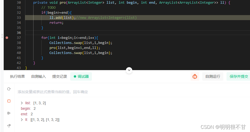This screenshot has height=132, width=250.
Task: Stop debugging with the orange square icon
Action: 9,101
